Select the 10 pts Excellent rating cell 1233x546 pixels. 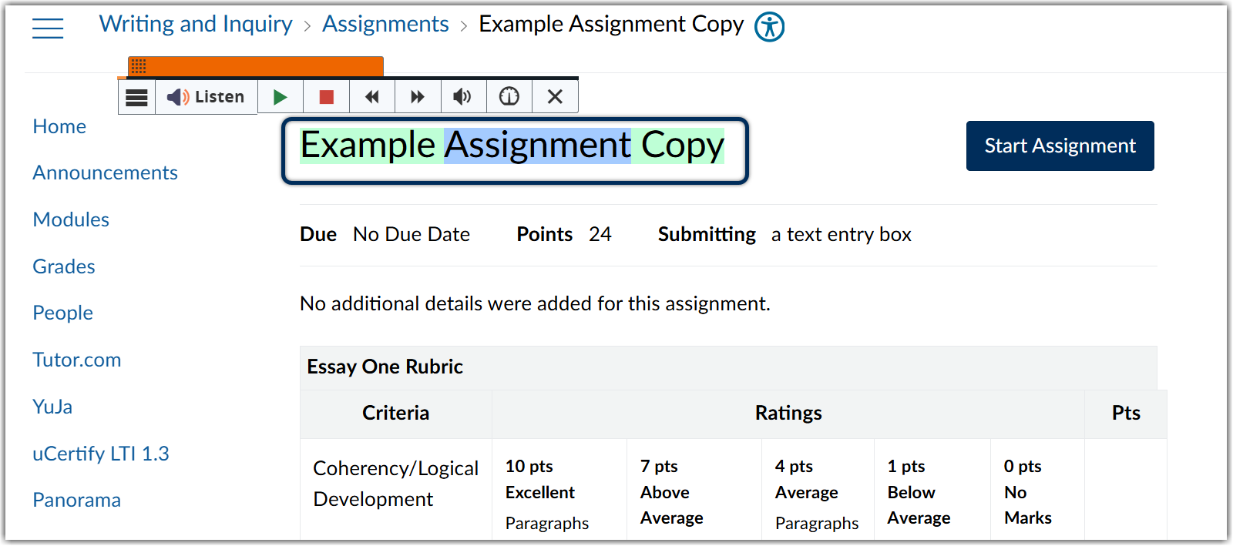coord(559,490)
